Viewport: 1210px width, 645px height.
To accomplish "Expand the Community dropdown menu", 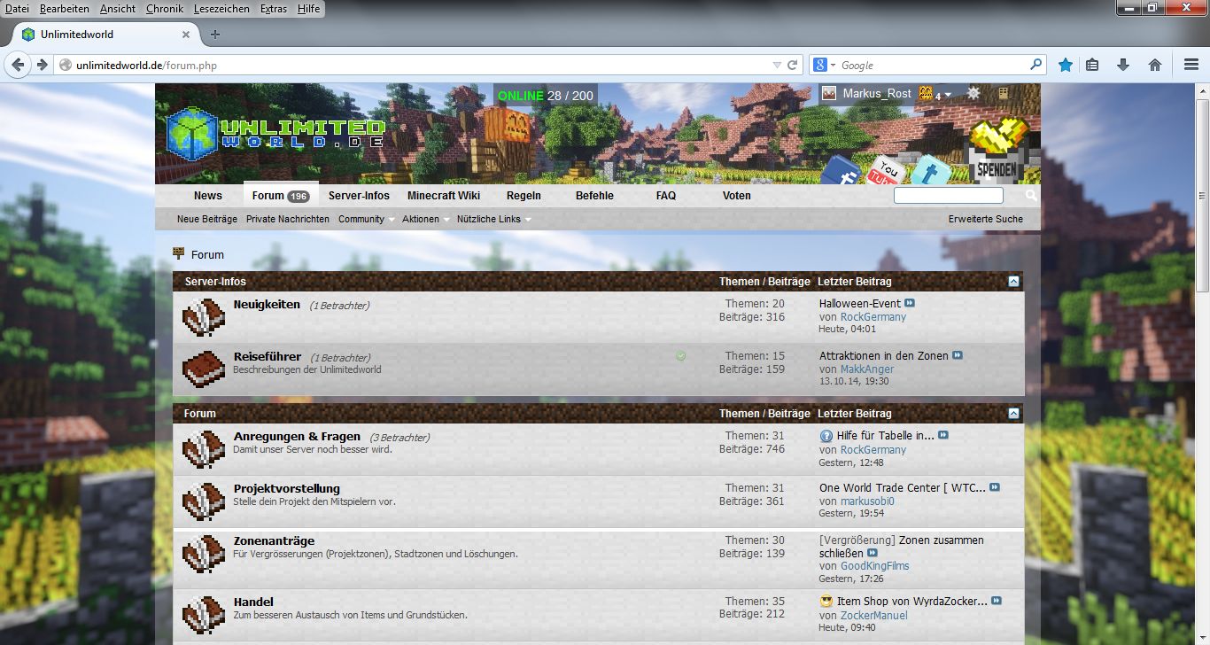I will click(366, 219).
